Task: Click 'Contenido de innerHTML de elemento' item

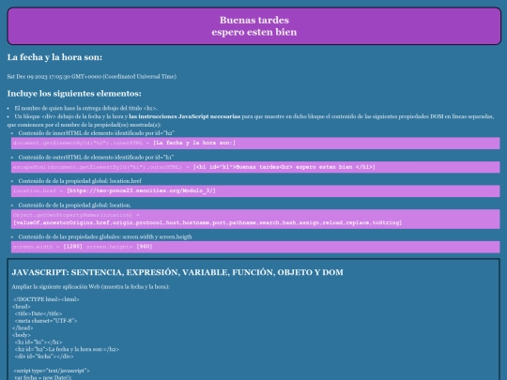Action: (97, 133)
